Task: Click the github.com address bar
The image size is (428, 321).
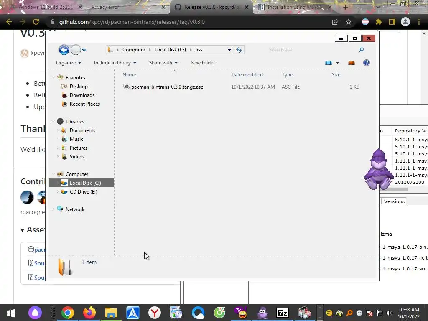Action: pyautogui.click(x=189, y=22)
